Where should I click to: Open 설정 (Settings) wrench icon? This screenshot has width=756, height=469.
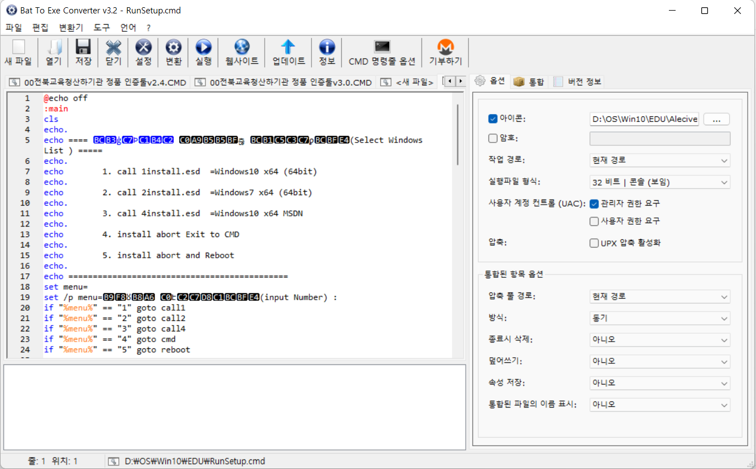click(143, 48)
